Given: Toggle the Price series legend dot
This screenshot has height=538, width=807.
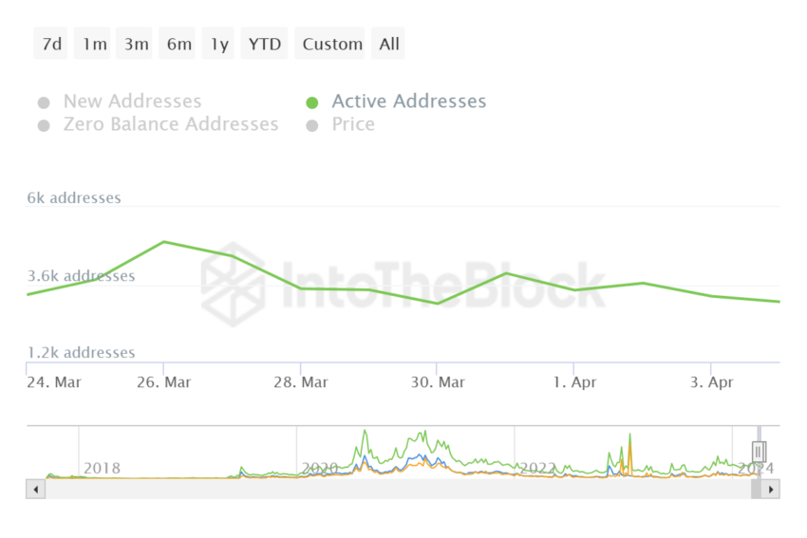Looking at the screenshot, I should coord(311,125).
